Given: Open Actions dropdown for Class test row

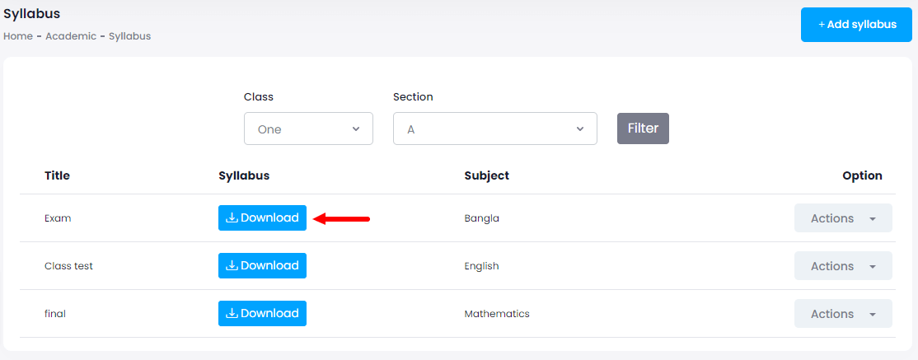Looking at the screenshot, I should tap(842, 266).
